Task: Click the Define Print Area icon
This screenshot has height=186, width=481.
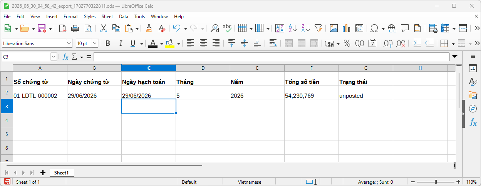Action: coord(433,28)
